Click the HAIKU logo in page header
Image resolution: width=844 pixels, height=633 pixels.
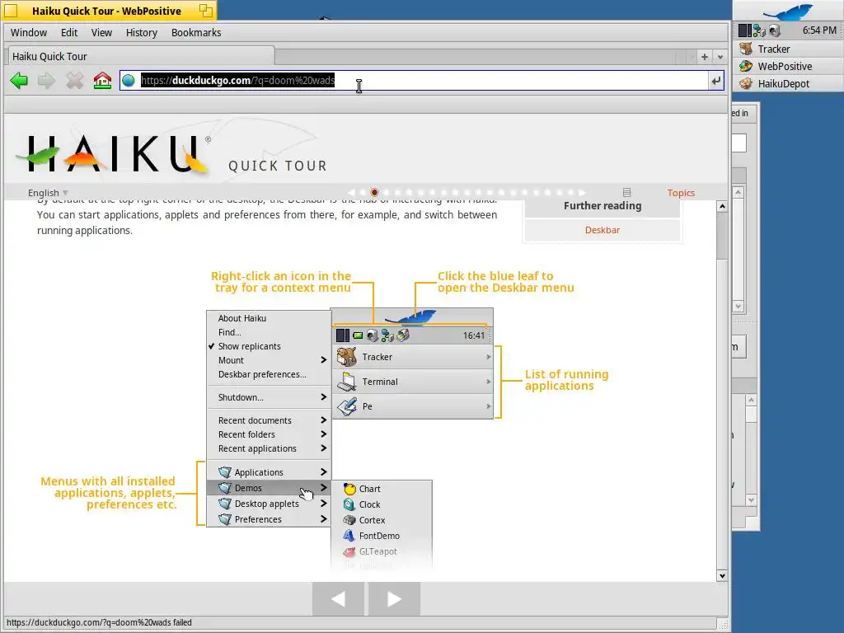[x=112, y=153]
